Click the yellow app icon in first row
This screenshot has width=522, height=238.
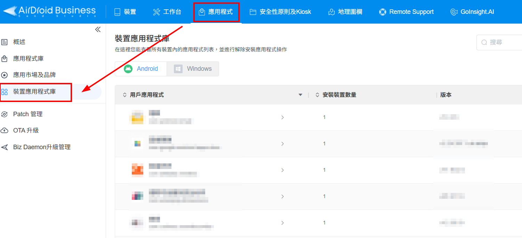pyautogui.click(x=137, y=117)
